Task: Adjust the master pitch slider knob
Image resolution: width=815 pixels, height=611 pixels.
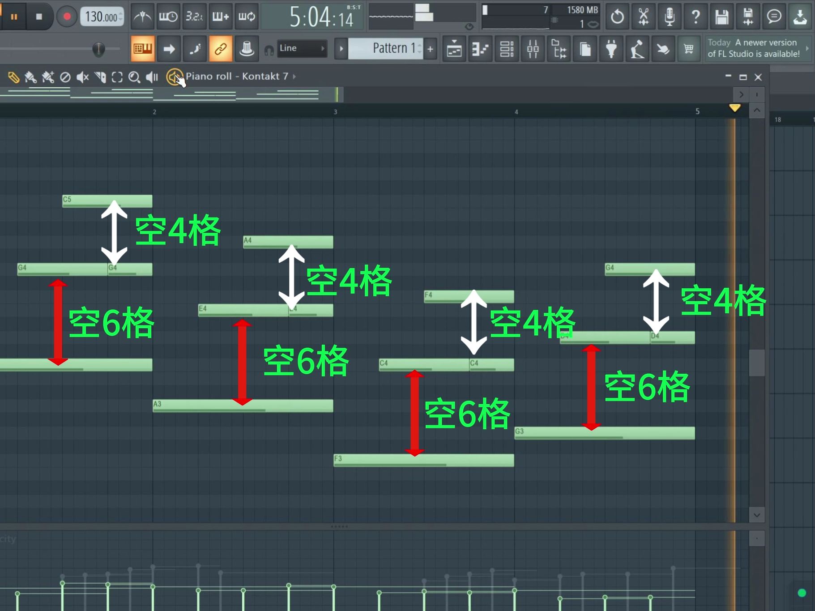Action: tap(98, 49)
